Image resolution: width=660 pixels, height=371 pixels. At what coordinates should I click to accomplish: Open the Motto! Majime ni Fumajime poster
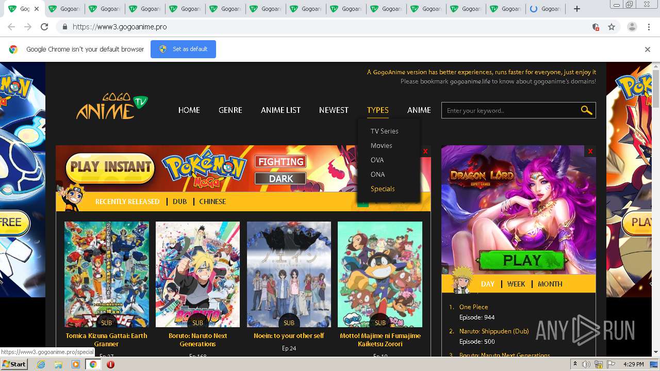(x=380, y=274)
